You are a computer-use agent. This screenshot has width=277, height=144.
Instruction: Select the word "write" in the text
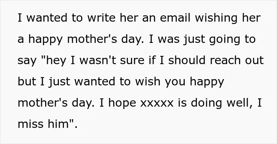coord(101,18)
